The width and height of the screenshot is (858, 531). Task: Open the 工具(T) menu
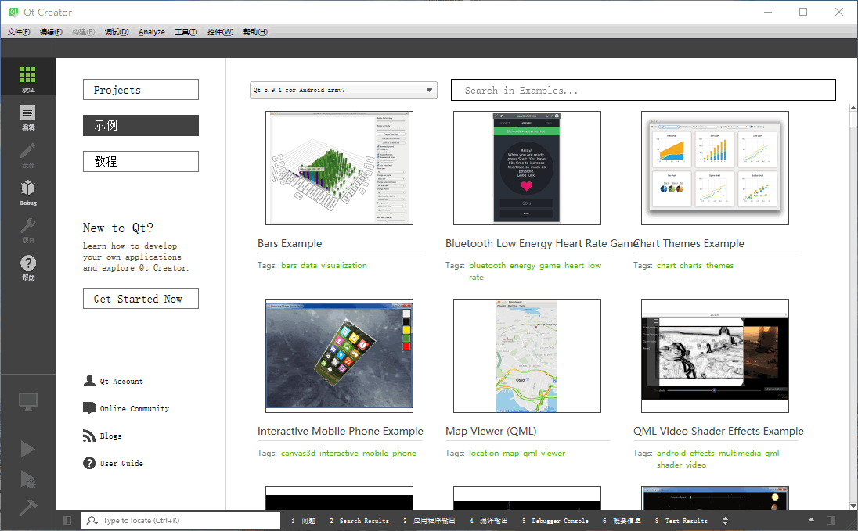(x=186, y=32)
